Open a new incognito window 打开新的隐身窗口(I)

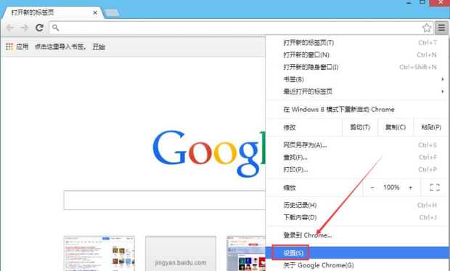coord(357,68)
